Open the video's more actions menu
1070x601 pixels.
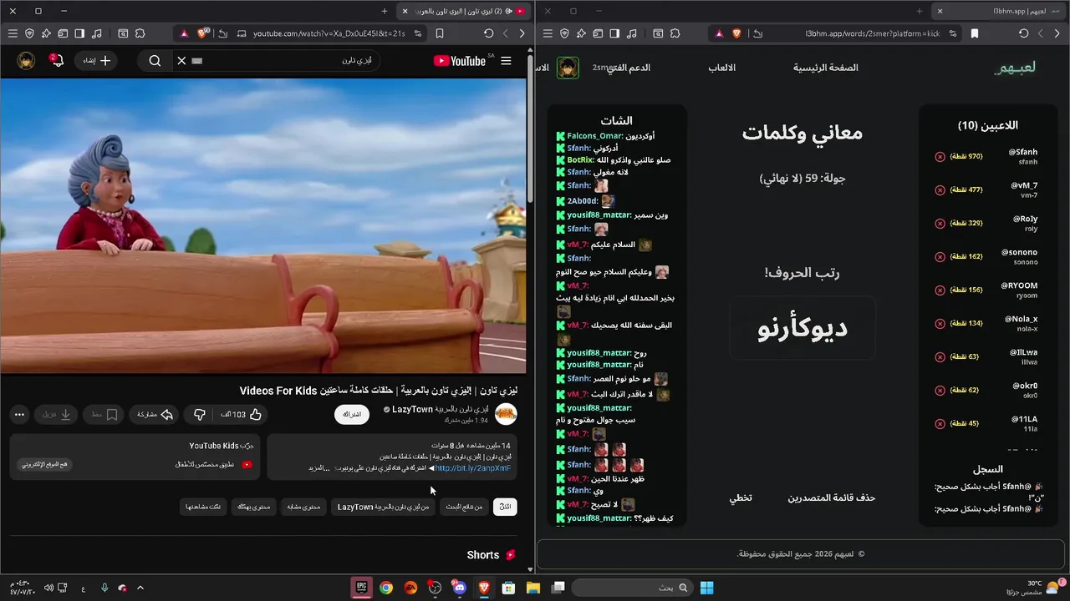pos(19,415)
